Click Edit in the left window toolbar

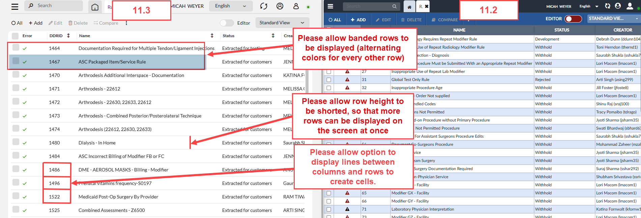[x=55, y=23]
